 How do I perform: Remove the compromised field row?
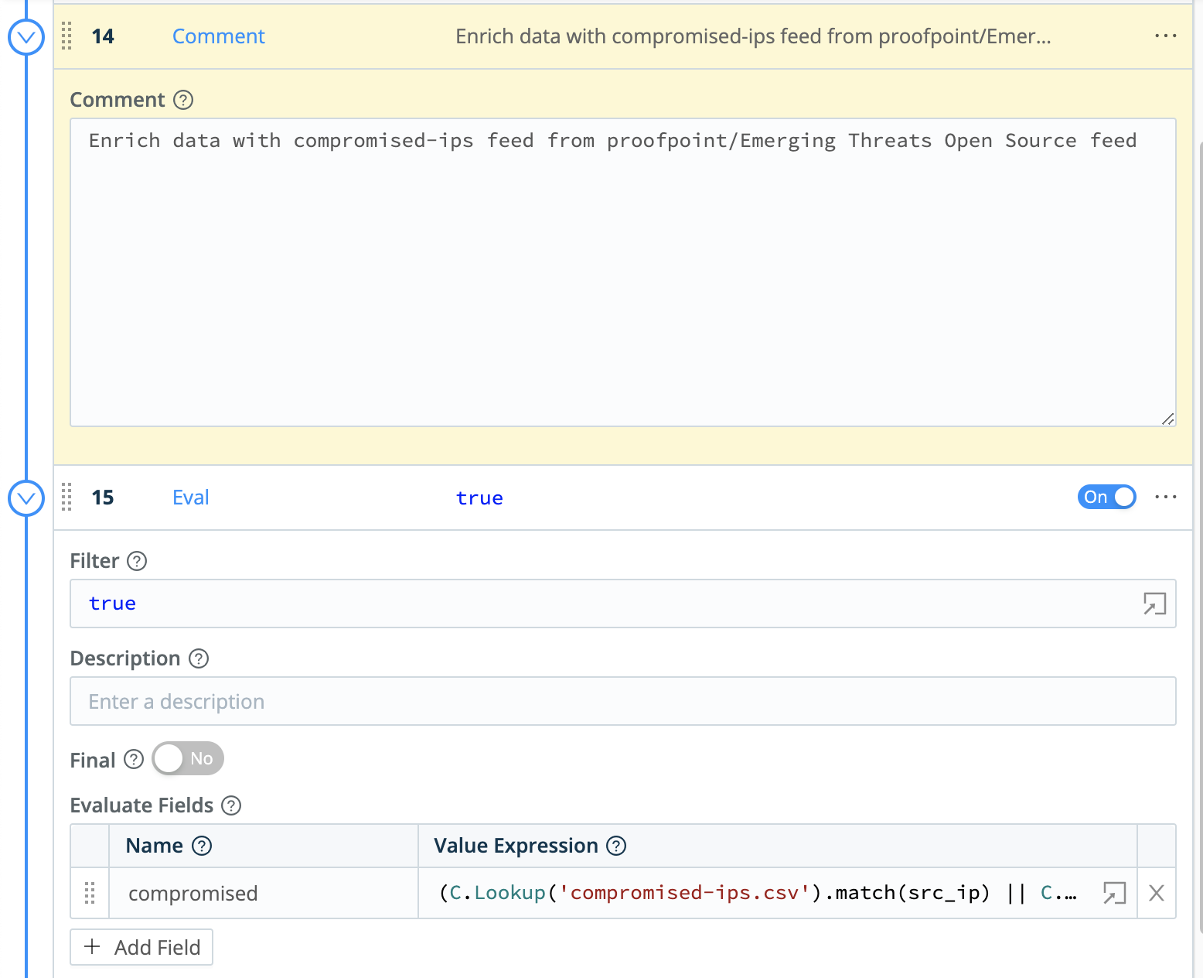[x=1157, y=893]
